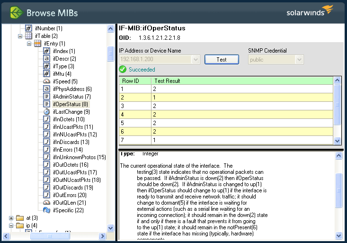Screen dimensions: 347x243
Task: Click the Browse MIBs green leaf logo
Action: click(16, 13)
